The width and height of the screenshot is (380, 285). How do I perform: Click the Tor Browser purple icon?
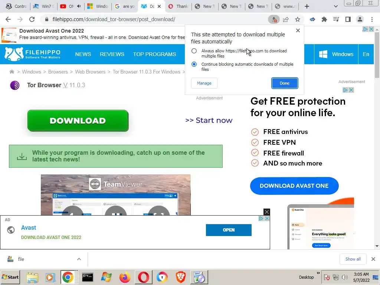15,85
